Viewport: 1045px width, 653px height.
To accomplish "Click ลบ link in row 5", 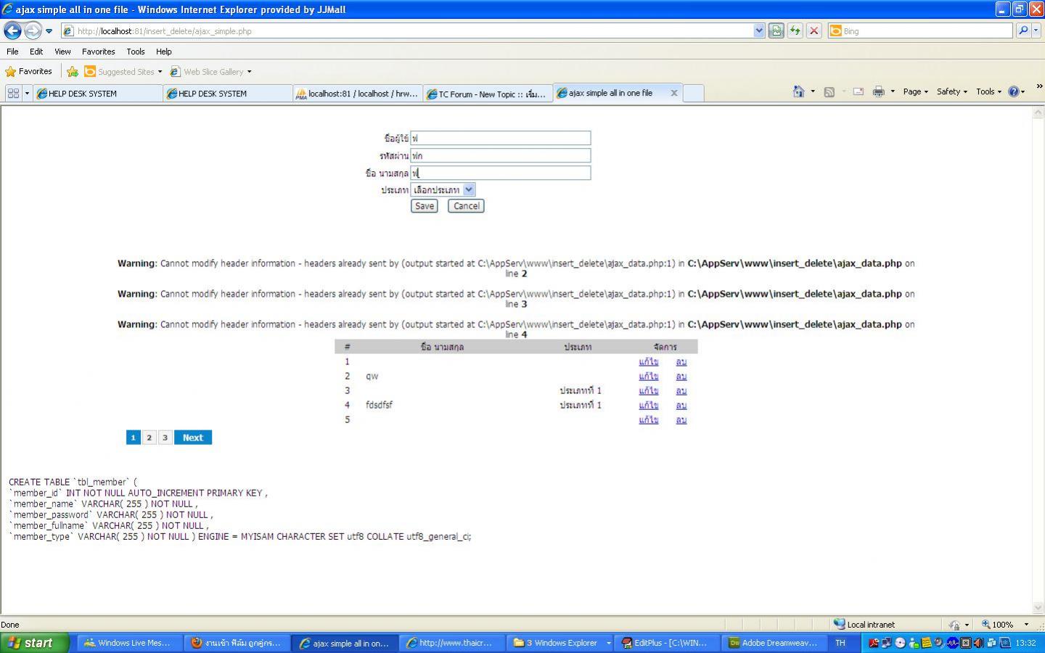I will tap(681, 419).
